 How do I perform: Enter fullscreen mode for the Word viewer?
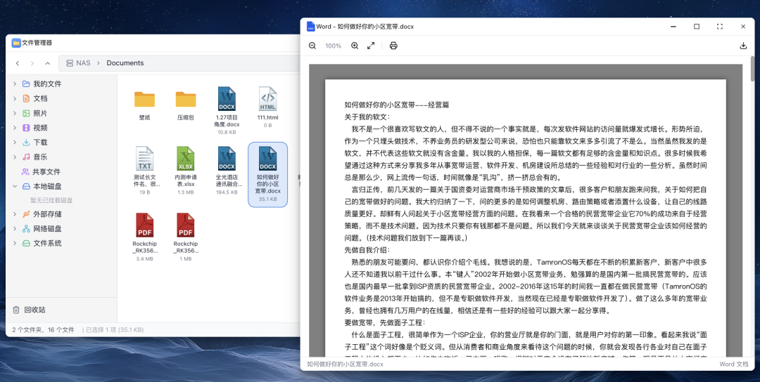[719, 27]
